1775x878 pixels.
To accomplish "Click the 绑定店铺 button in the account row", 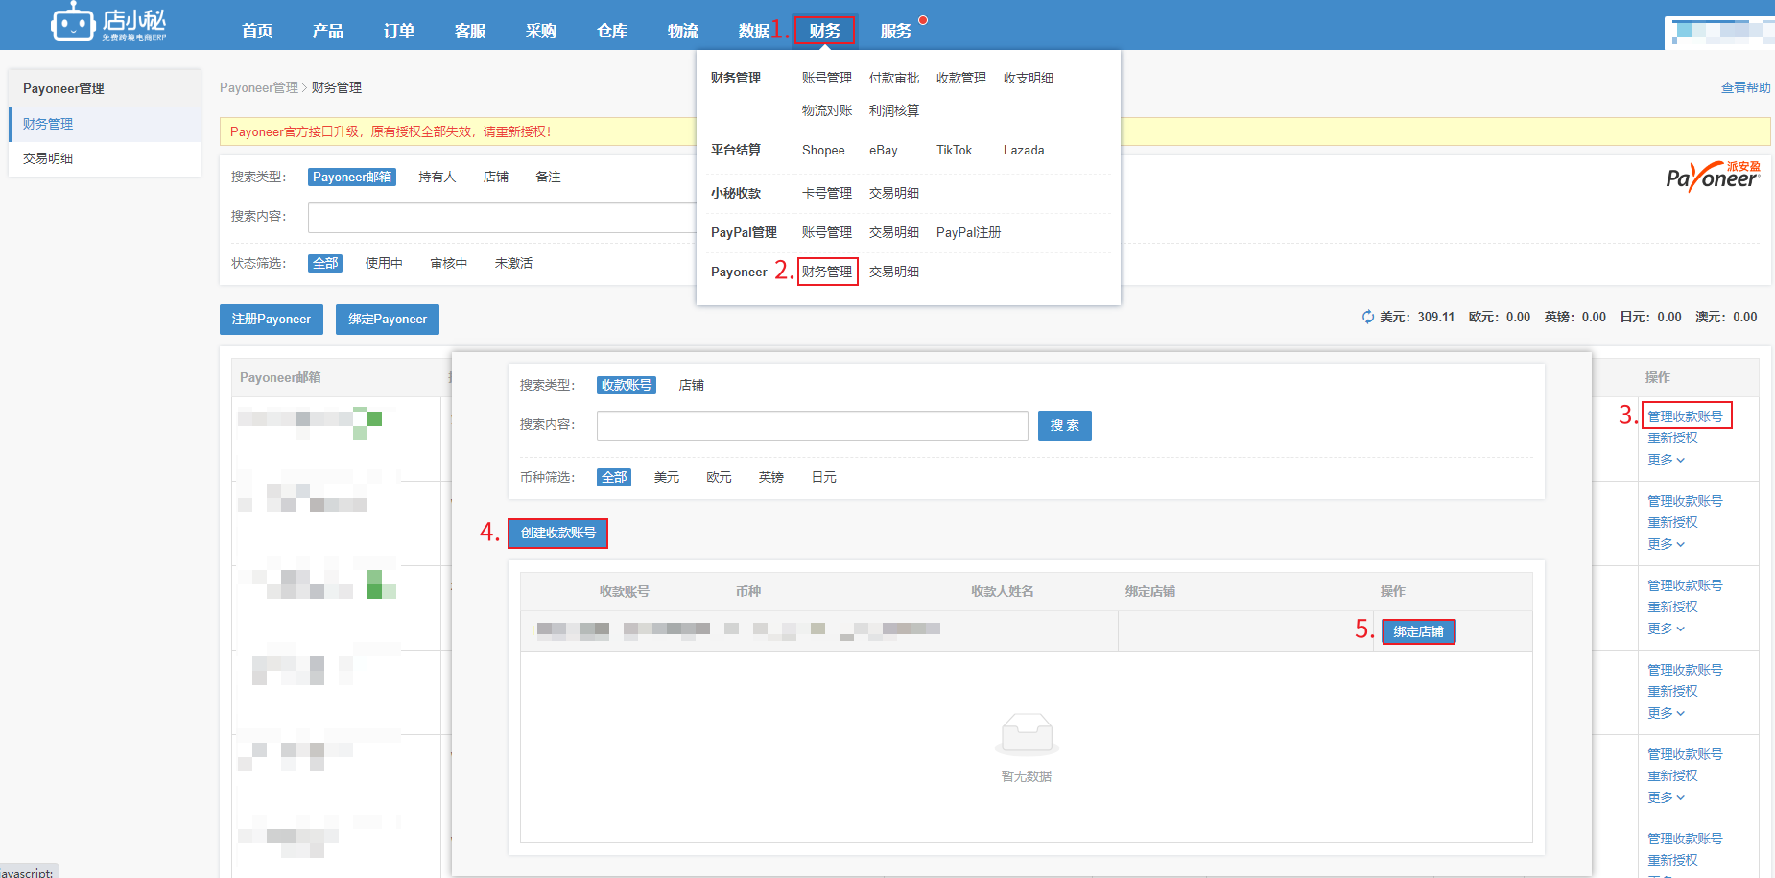I will tap(1418, 631).
